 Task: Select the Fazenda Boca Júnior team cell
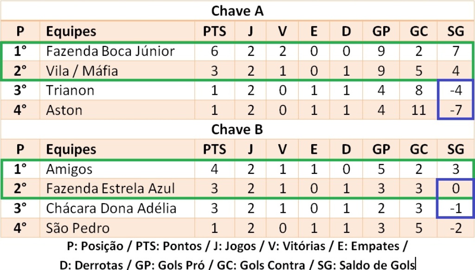[110, 51]
